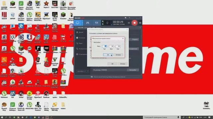
Task: Stop recording with the red stop button
Action: click(x=134, y=23)
